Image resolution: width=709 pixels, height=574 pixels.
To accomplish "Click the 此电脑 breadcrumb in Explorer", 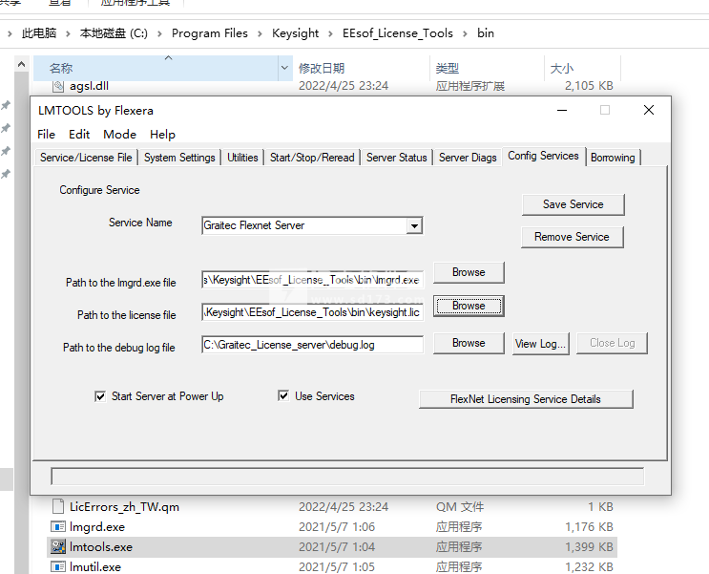I will click(x=39, y=33).
